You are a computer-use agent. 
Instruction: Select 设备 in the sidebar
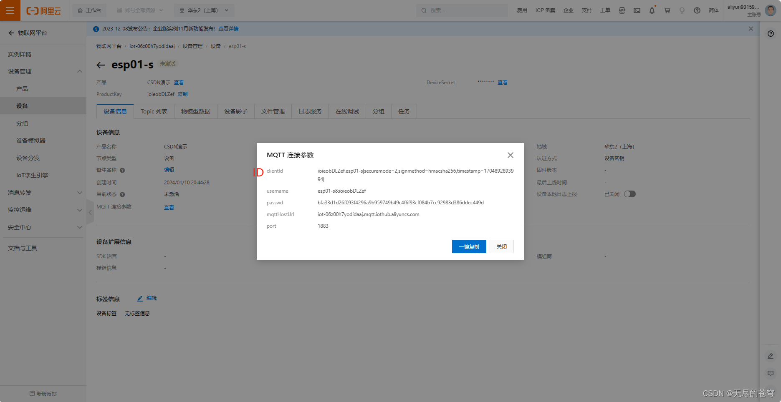click(x=43, y=106)
